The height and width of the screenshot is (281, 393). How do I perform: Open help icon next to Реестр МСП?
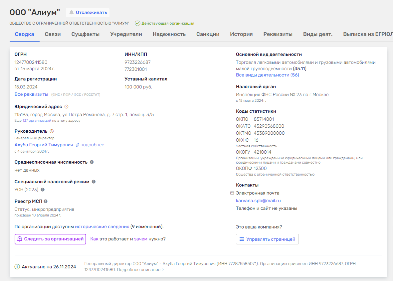click(x=46, y=201)
